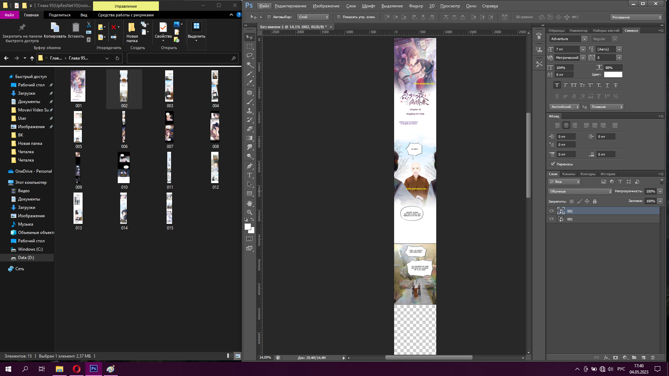Viewport: 669px width, 376px height.
Task: Open the Вид layer filter dropdown
Action: (x=564, y=182)
